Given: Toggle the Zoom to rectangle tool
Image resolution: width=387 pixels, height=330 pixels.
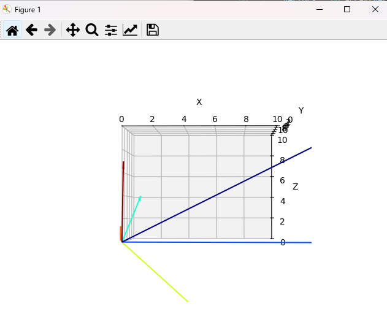Looking at the screenshot, I should pos(92,29).
